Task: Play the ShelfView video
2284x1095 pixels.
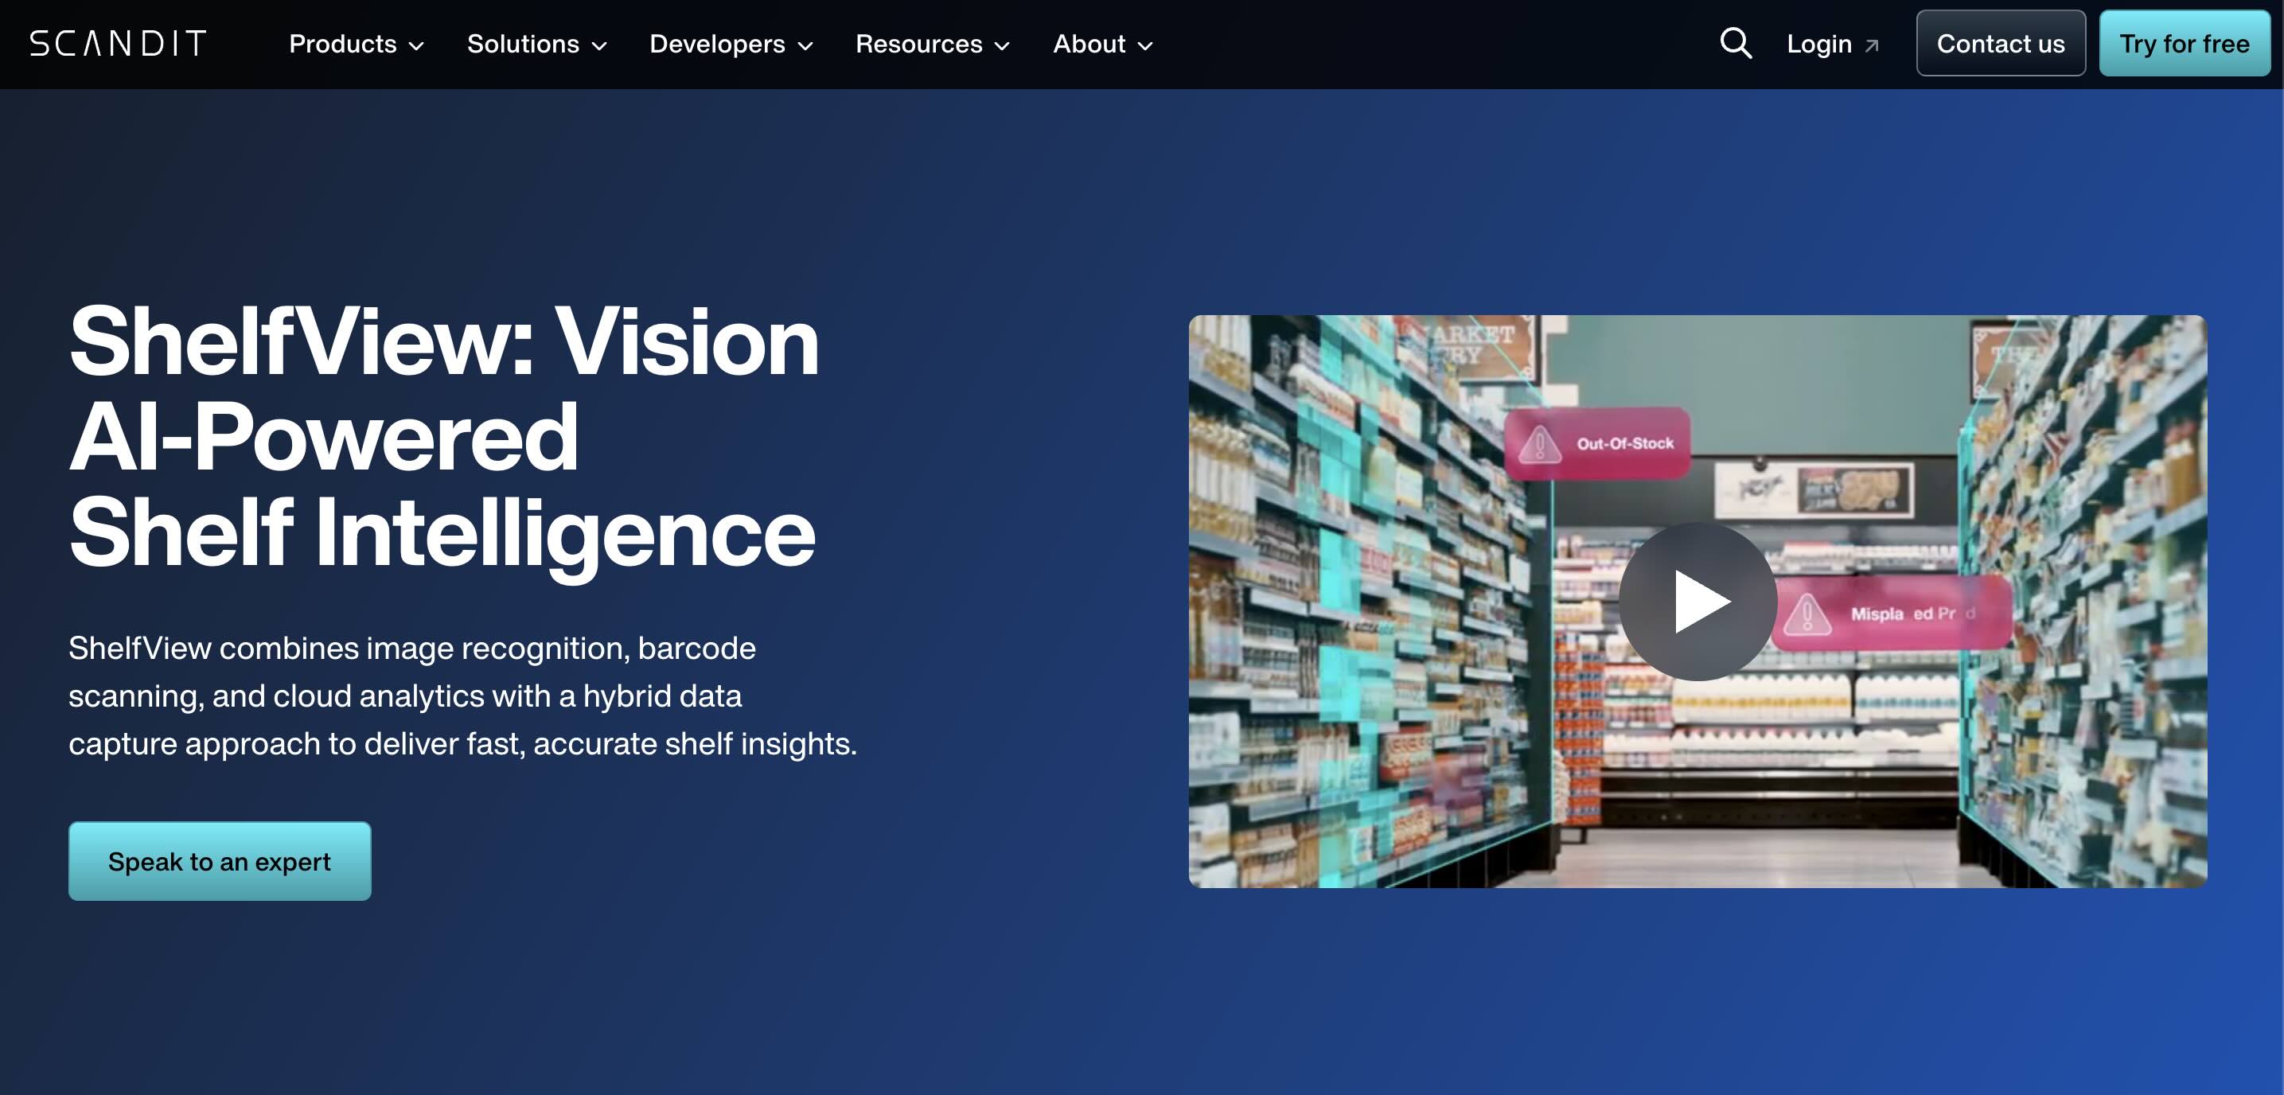Action: 1697,601
